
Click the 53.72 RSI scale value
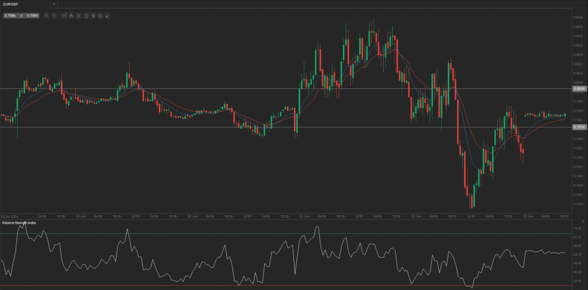[x=579, y=254]
